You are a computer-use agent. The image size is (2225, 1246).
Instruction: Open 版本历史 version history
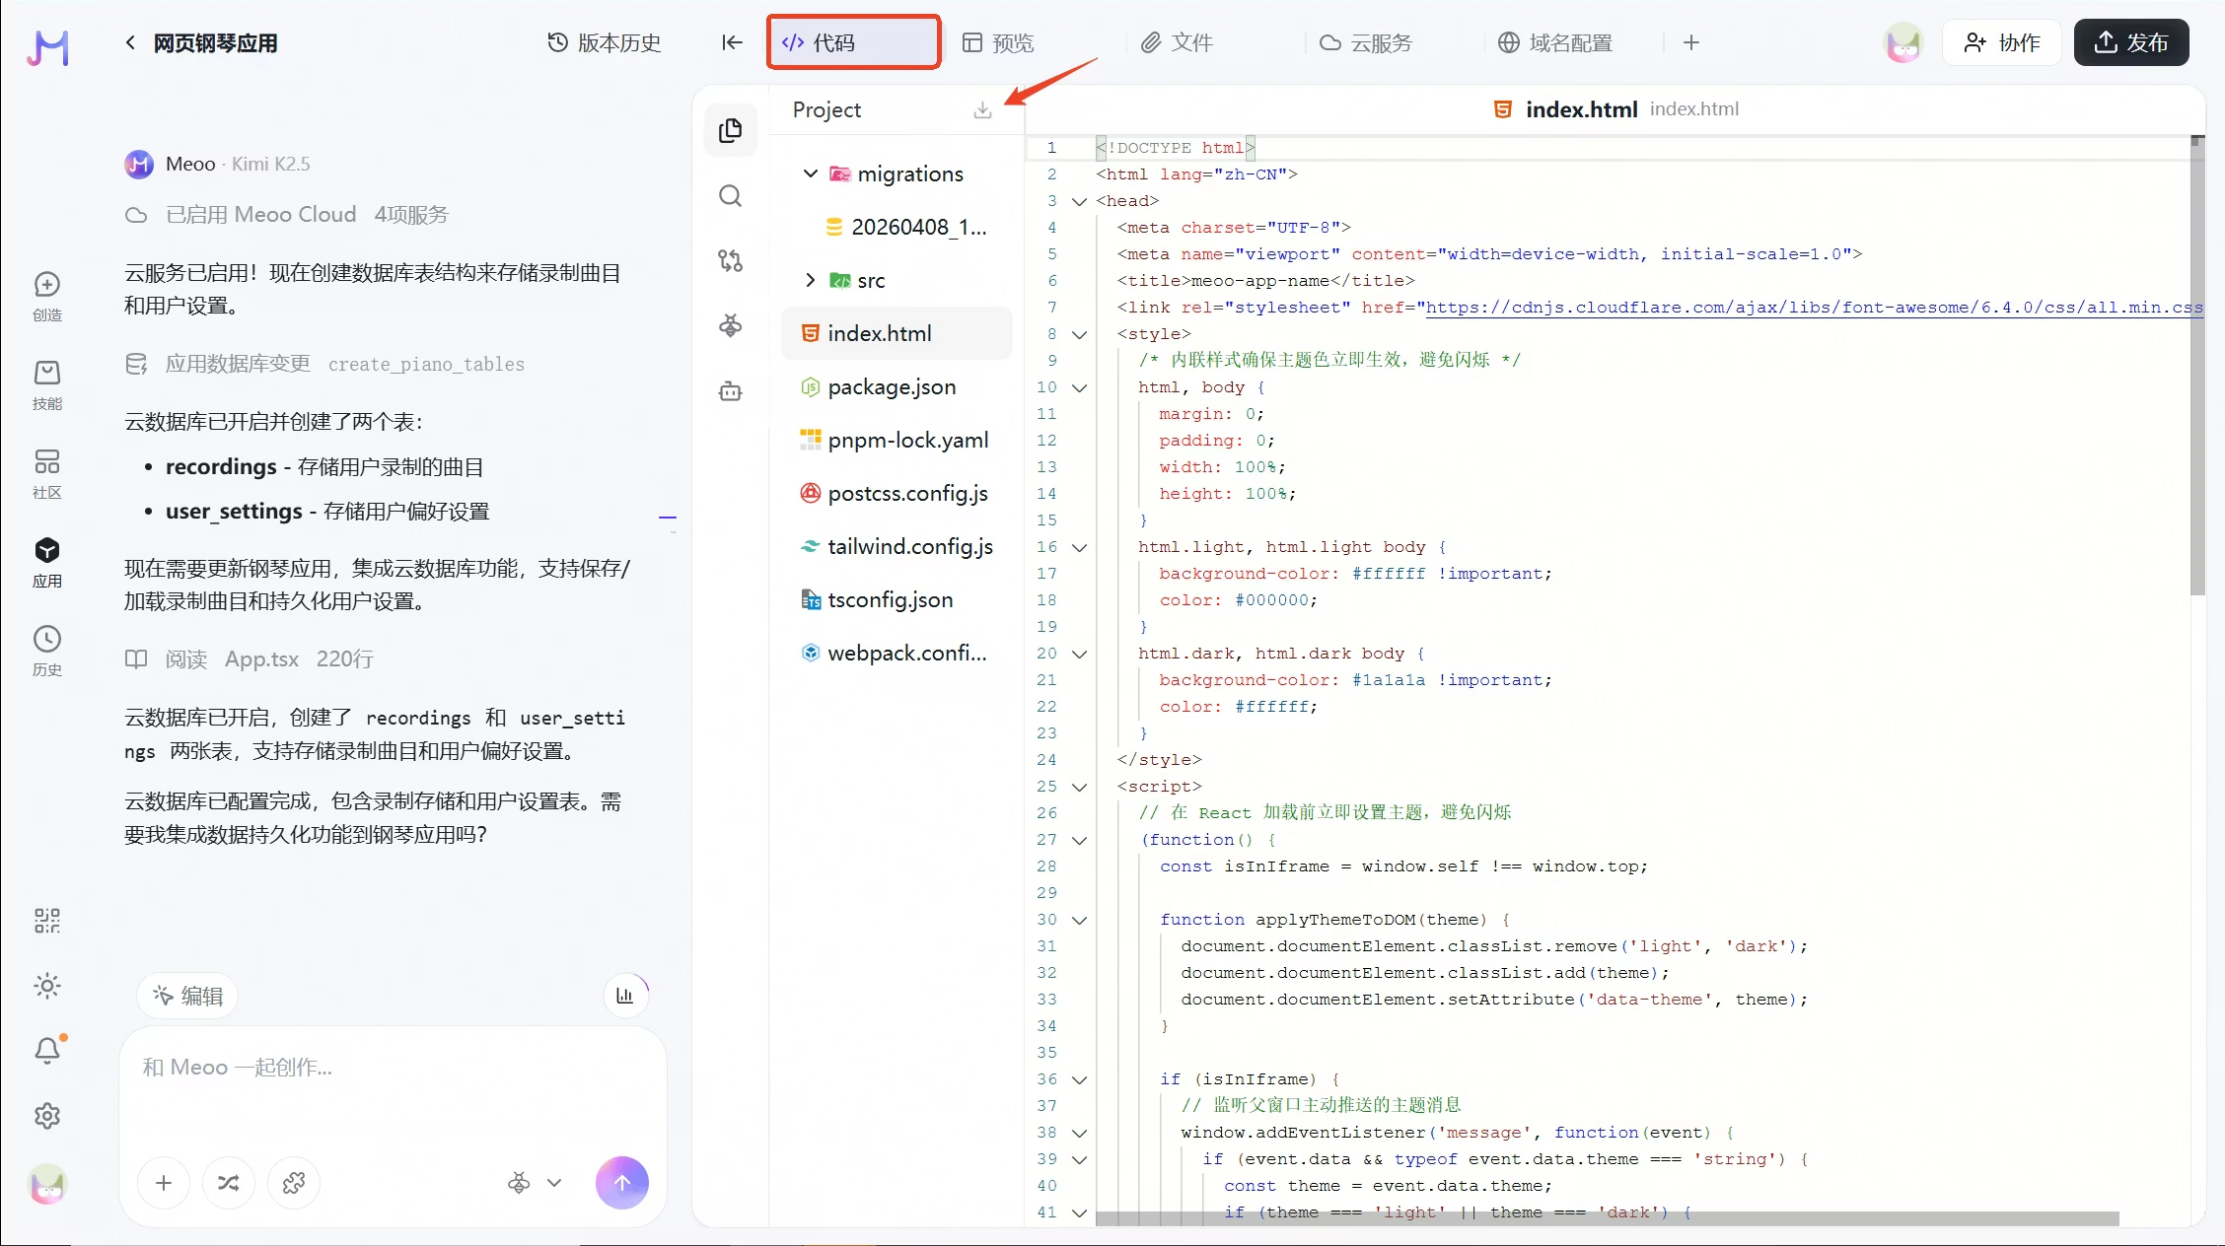[x=604, y=42]
